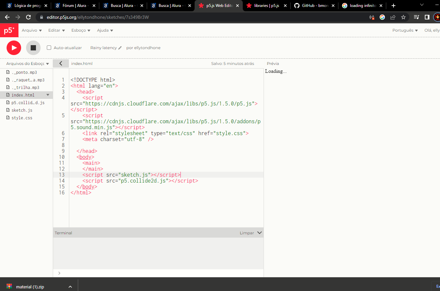Enable the Auto-atualizar checkbox

(49, 48)
